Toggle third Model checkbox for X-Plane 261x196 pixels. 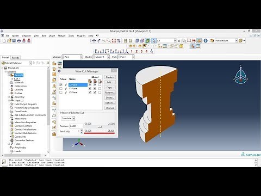tap(100, 85)
